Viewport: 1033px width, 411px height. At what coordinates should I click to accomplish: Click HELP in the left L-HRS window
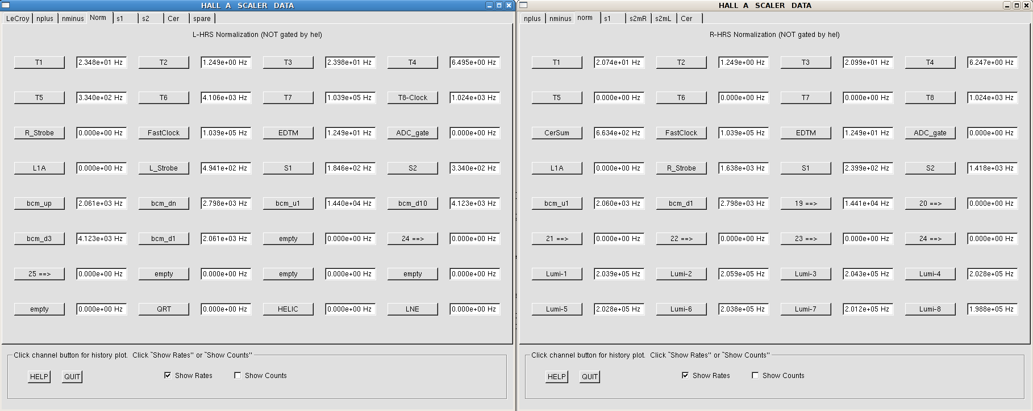(x=39, y=376)
